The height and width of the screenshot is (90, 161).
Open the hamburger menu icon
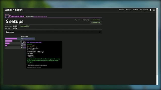tap(154, 10)
